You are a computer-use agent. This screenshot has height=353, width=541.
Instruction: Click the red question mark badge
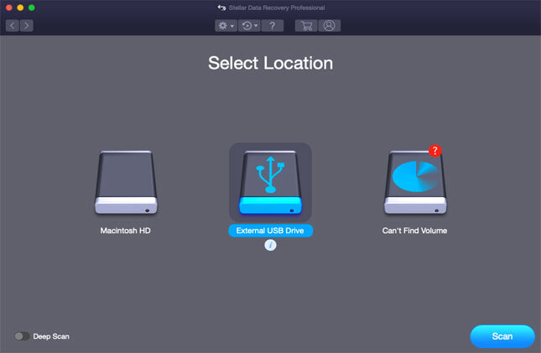[x=434, y=151]
